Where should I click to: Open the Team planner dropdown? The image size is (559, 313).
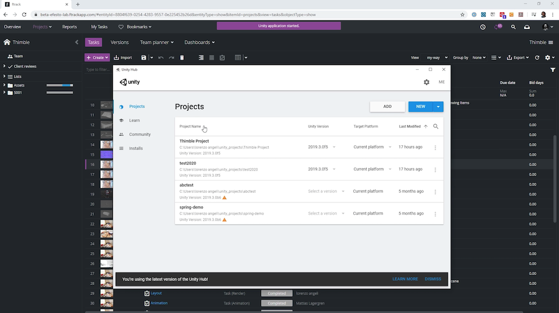coord(157,42)
